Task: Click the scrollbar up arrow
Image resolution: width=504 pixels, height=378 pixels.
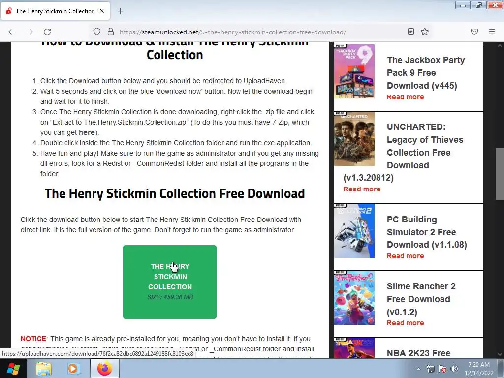Action: 500,46
